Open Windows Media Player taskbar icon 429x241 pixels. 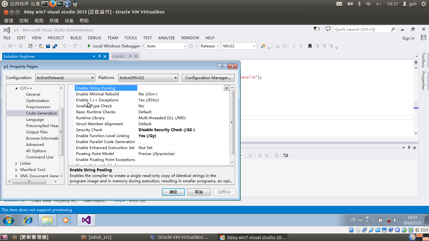tap(66, 220)
